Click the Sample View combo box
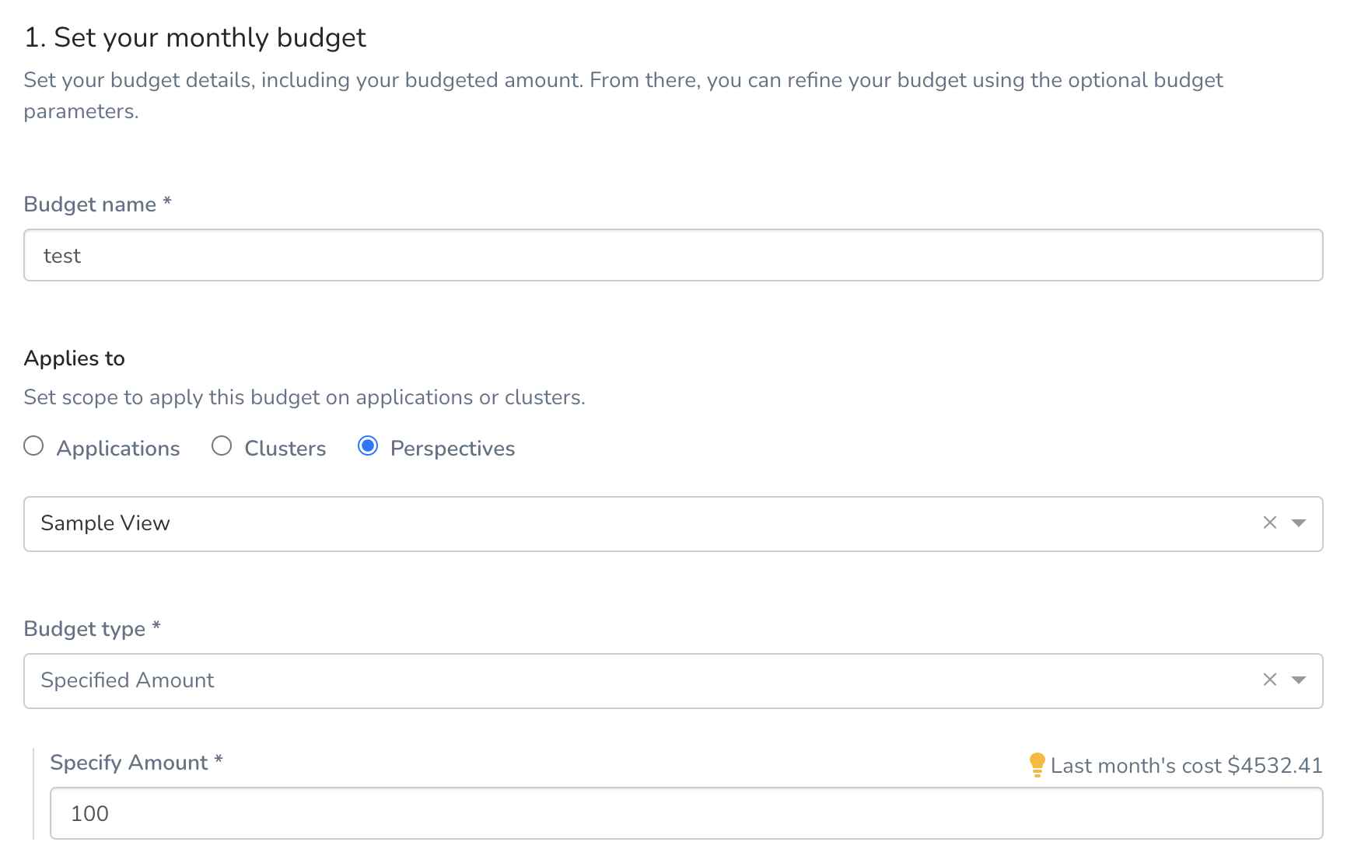This screenshot has width=1347, height=863. point(673,524)
